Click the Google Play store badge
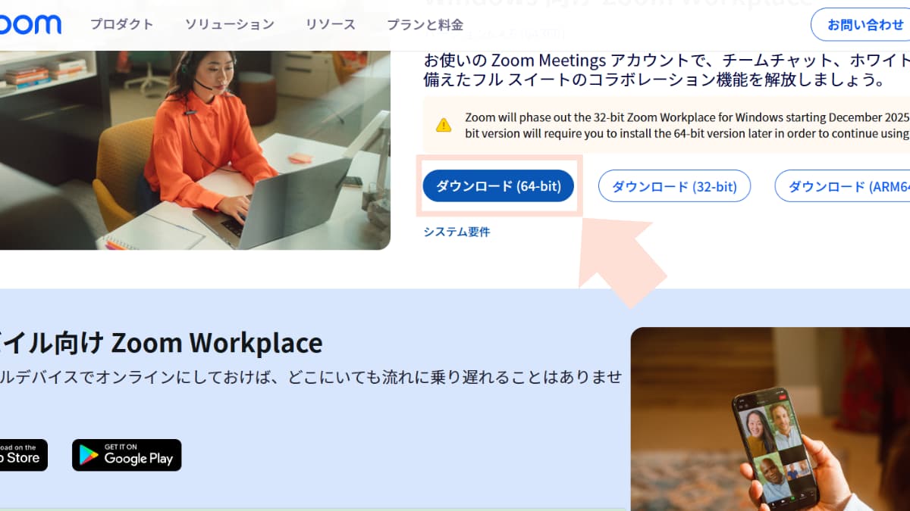The height and width of the screenshot is (511, 910). pyautogui.click(x=127, y=455)
